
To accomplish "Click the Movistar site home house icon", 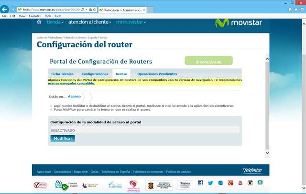I will [x=39, y=22].
